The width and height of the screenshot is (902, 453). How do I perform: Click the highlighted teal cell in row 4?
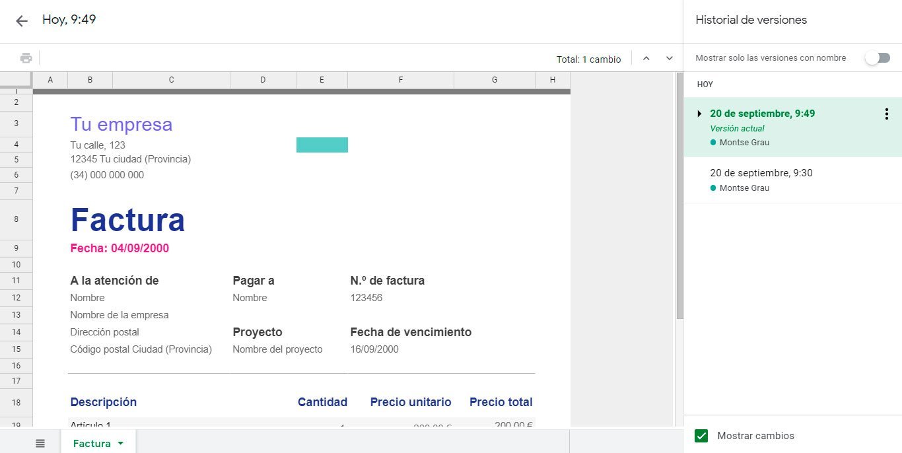[x=322, y=145]
